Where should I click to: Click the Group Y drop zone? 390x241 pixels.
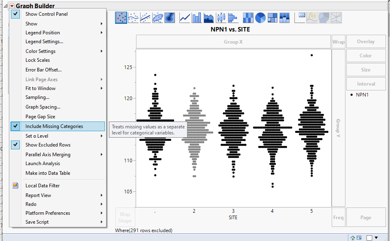tap(339, 128)
